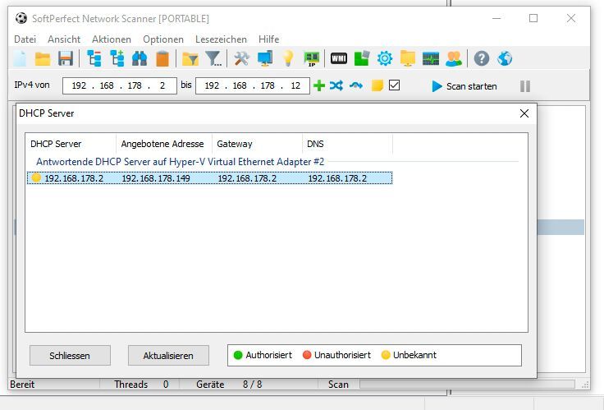Open WMI settings via the WMI icon
This screenshot has height=410, width=604.
click(x=339, y=58)
